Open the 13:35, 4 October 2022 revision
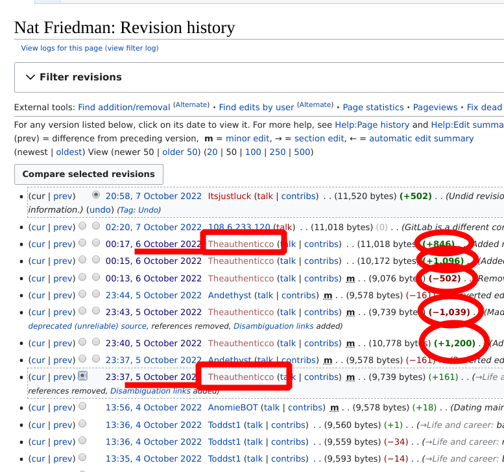The image size is (504, 472). point(154,459)
